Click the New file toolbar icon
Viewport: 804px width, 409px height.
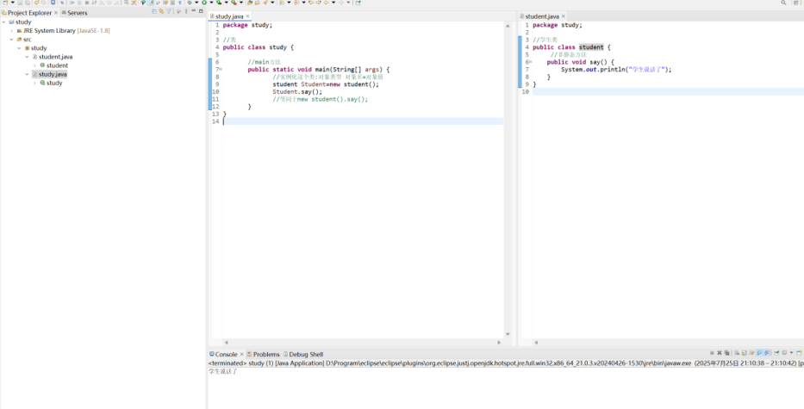pyautogui.click(x=5, y=3)
